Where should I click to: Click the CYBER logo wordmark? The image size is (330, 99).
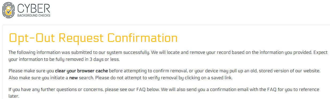click(33, 8)
